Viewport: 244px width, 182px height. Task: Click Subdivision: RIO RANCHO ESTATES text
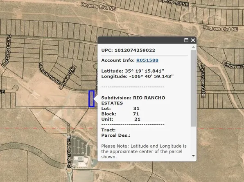tap(133, 100)
